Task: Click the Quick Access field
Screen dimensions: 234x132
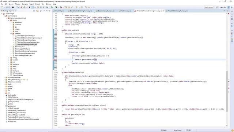Action: pyautogui.click(x=209, y=7)
